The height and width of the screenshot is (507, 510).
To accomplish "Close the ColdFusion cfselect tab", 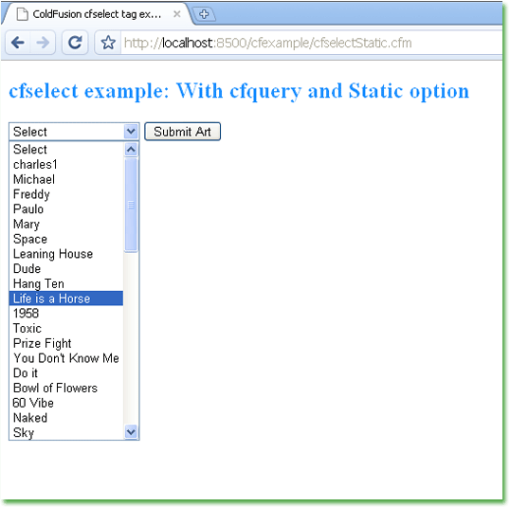I will click(x=177, y=14).
